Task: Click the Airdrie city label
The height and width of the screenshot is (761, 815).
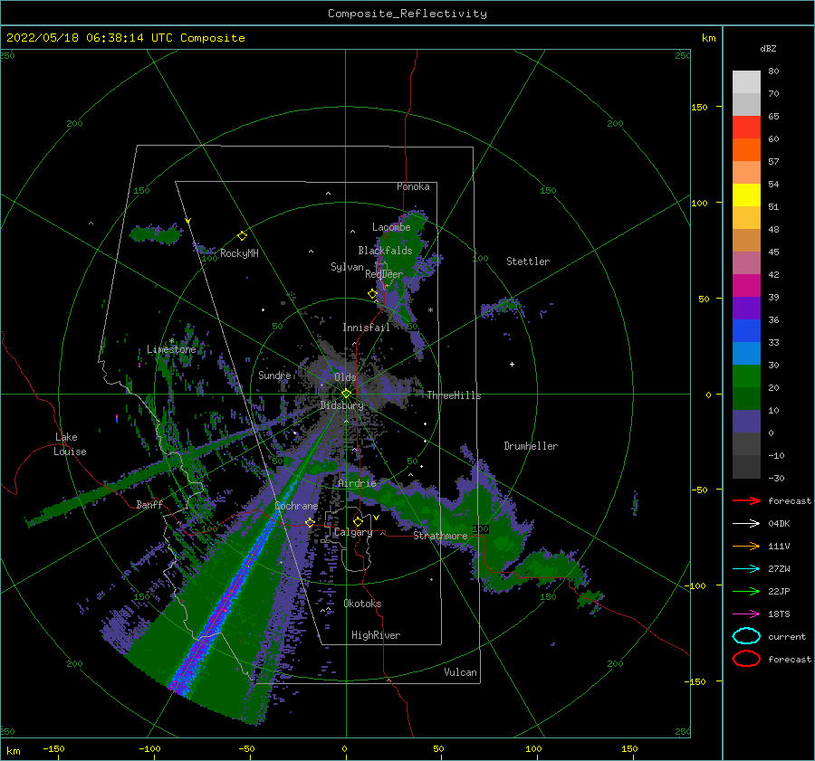Action: (x=357, y=483)
